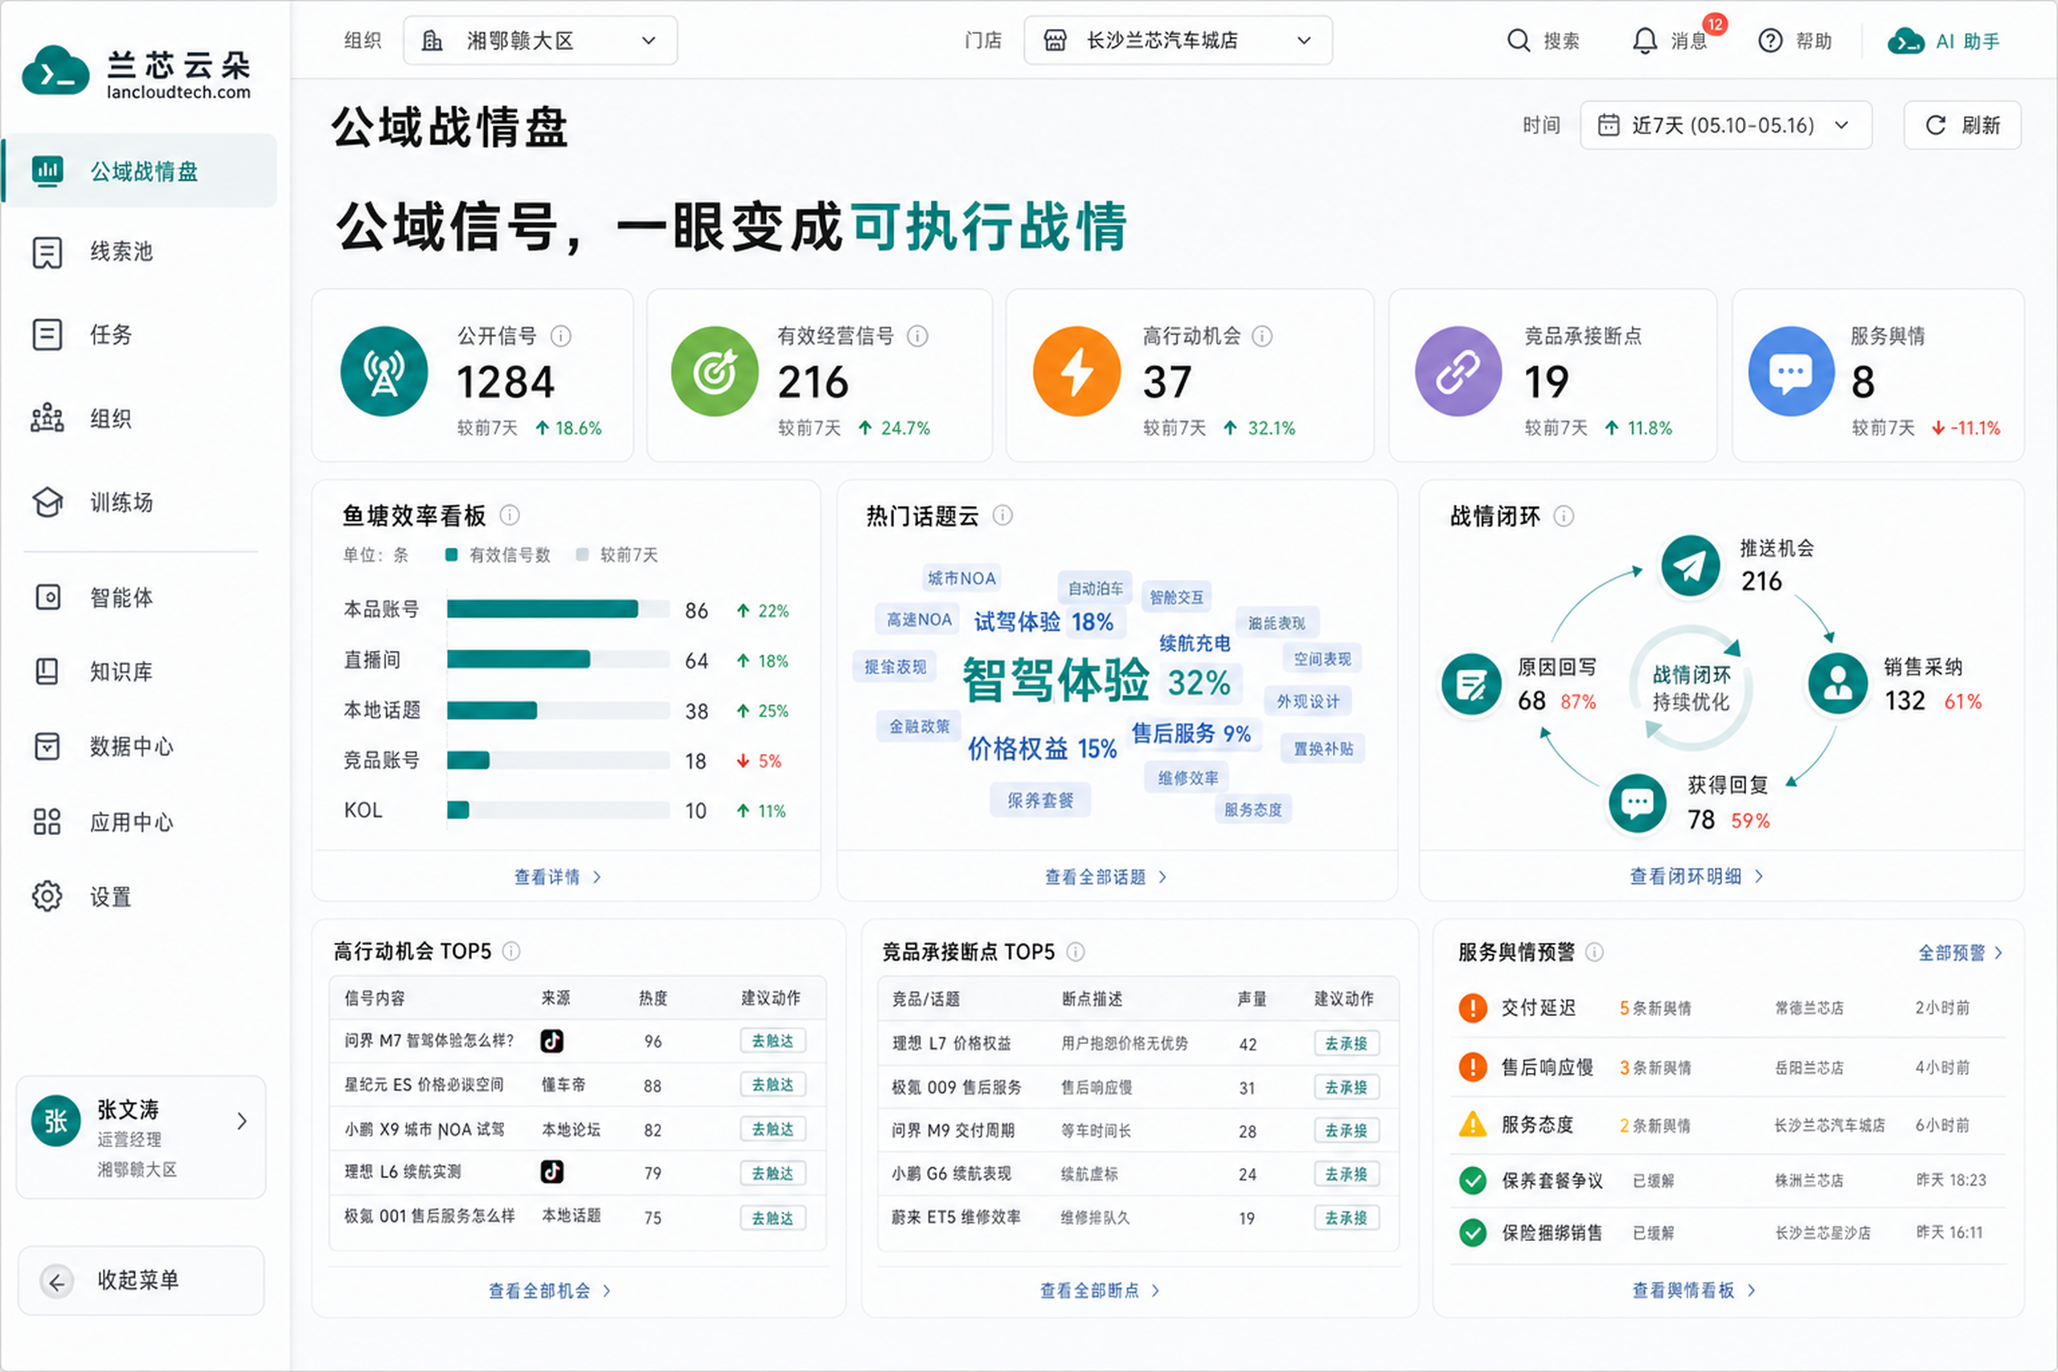Click the 兰芯云朵 cloud logo

tap(55, 72)
